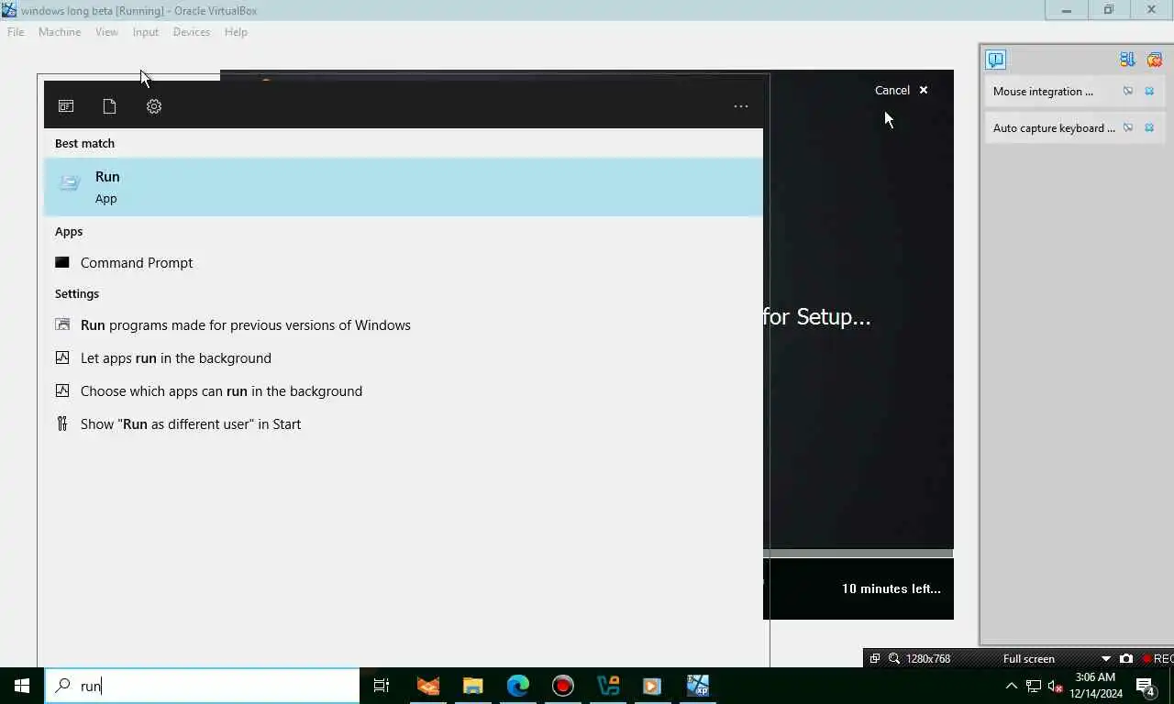Open the VirtualBox Input menu
This screenshot has width=1174, height=704.
(x=145, y=32)
